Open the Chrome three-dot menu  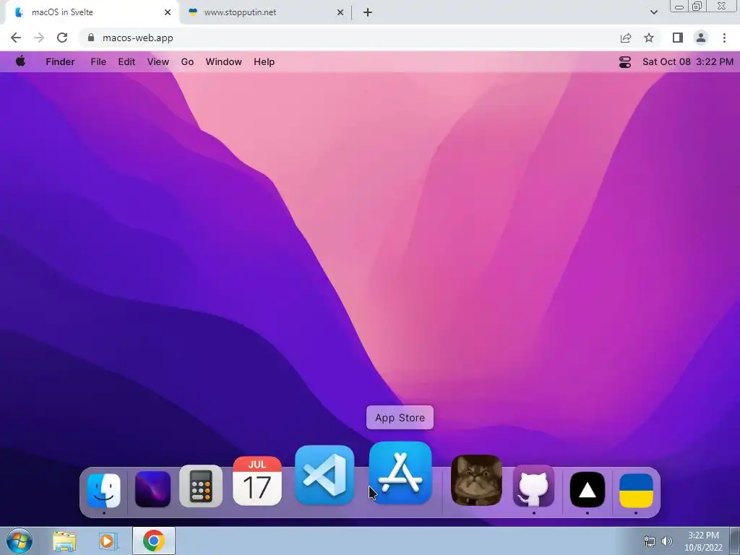tap(724, 38)
